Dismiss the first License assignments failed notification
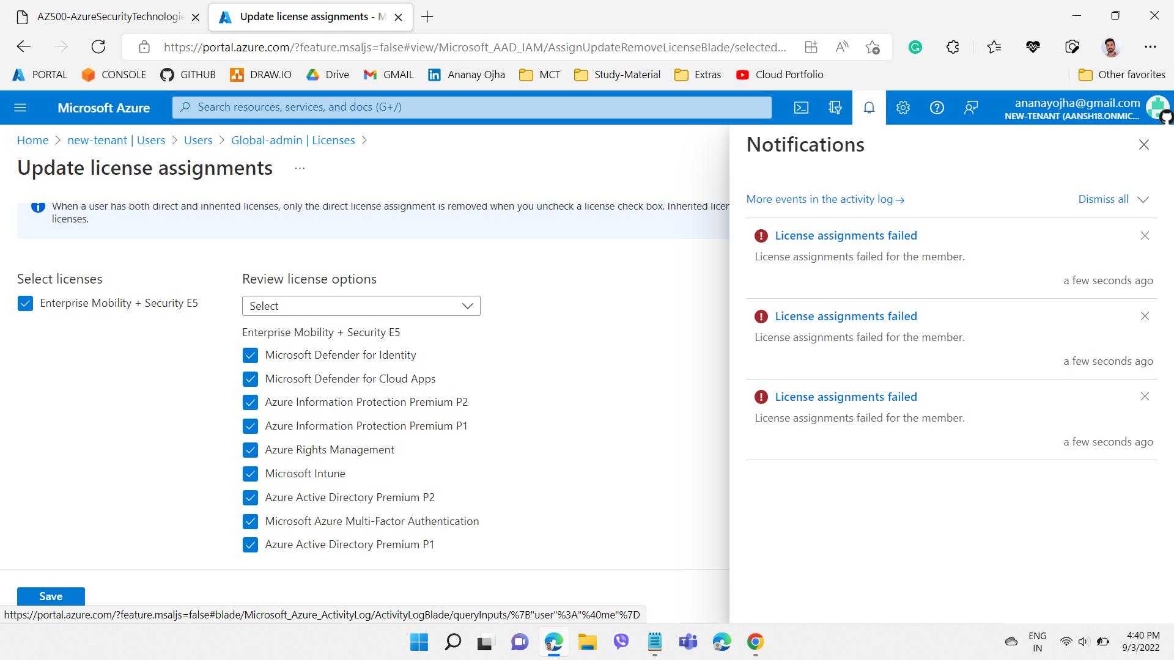The height and width of the screenshot is (660, 1174). tap(1145, 235)
